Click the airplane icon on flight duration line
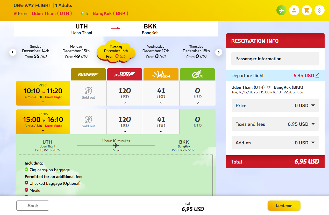The image size is (329, 215). coord(116,145)
